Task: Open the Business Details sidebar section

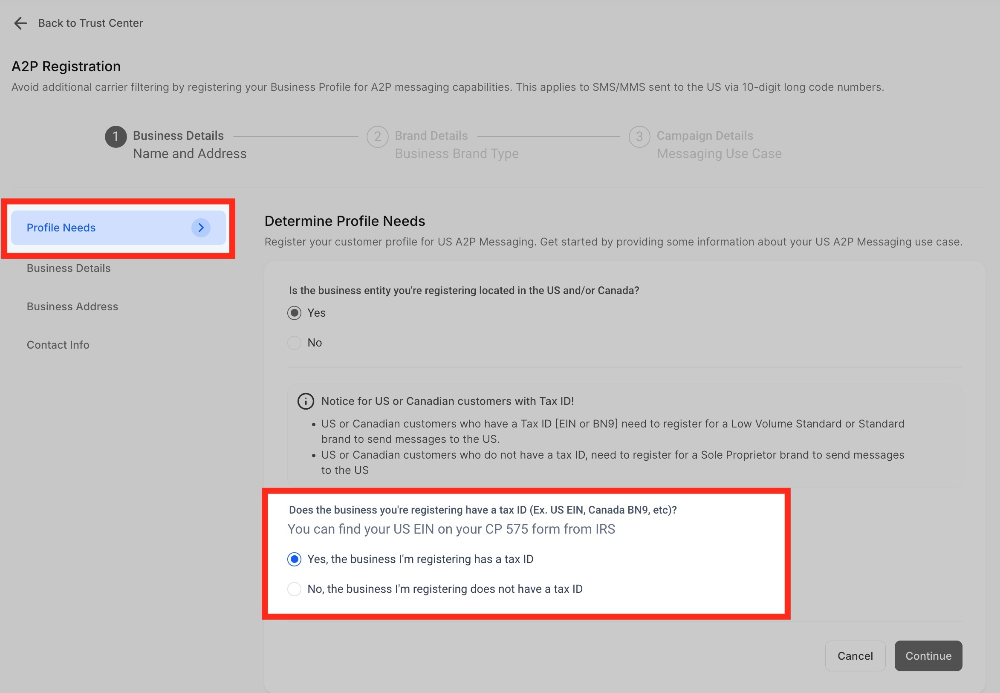Action: (x=69, y=268)
